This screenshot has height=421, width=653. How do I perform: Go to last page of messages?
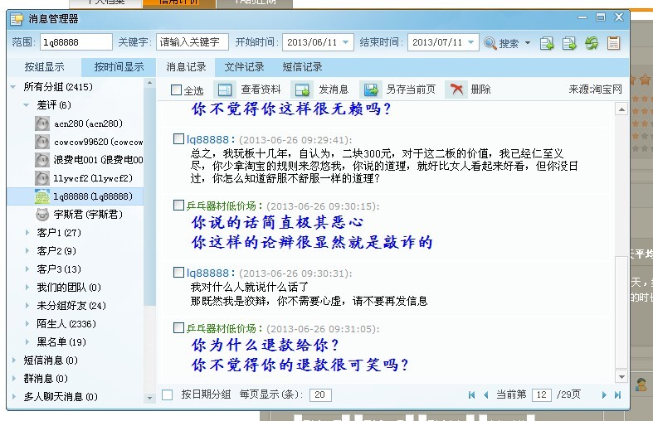point(617,394)
